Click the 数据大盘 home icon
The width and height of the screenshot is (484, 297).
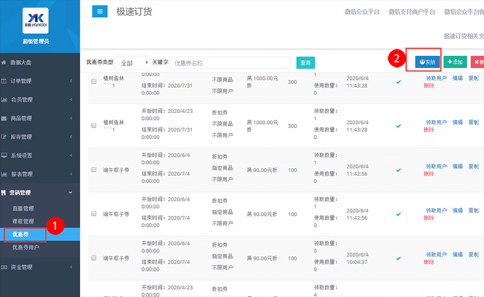(x=4, y=63)
